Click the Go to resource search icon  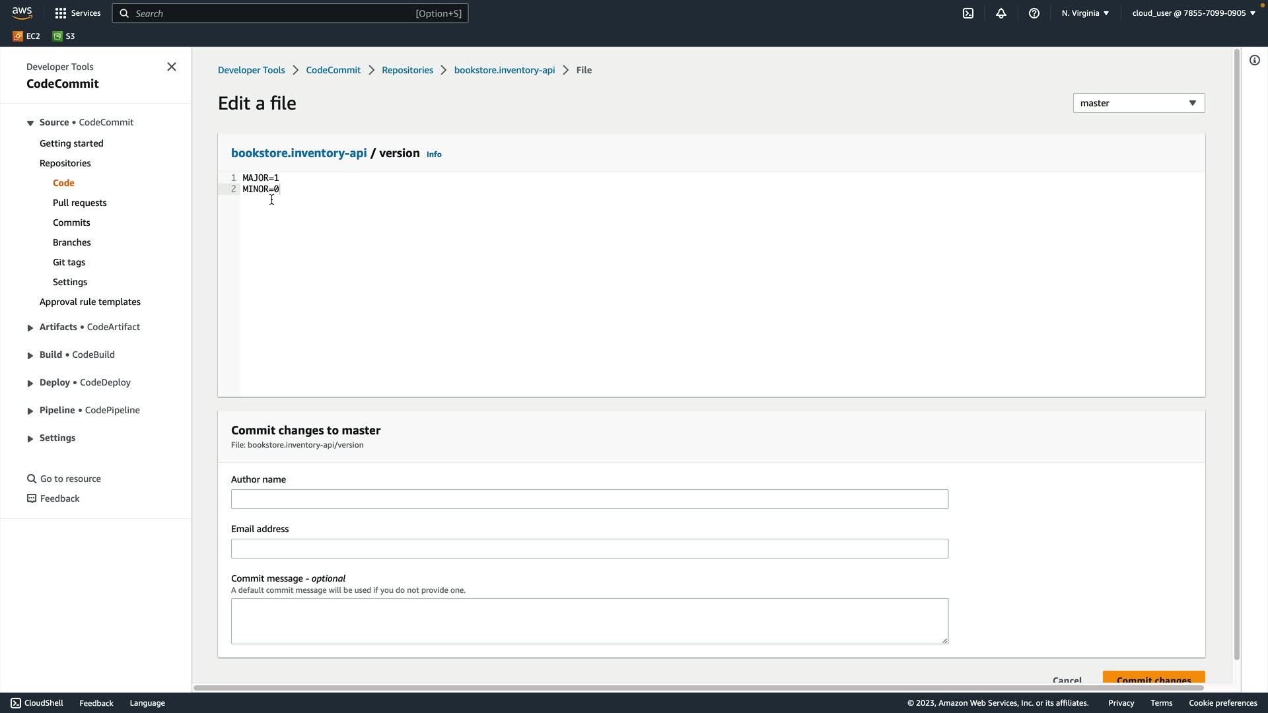pos(31,479)
